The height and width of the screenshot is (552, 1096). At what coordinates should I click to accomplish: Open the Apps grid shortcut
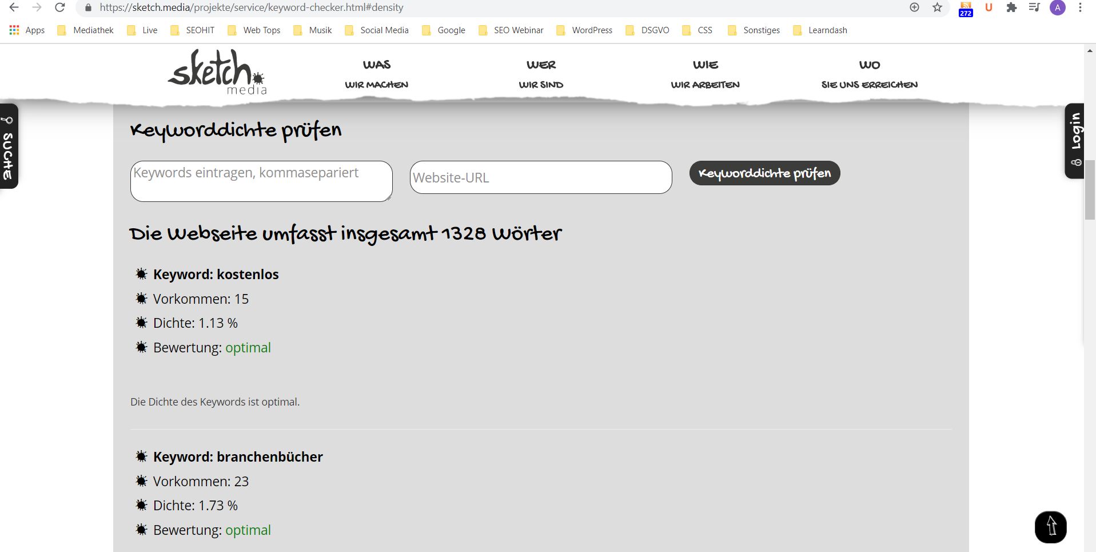point(27,30)
